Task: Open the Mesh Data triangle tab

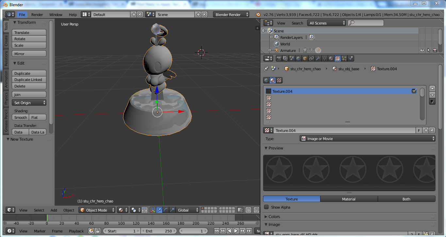Action: click(324, 58)
